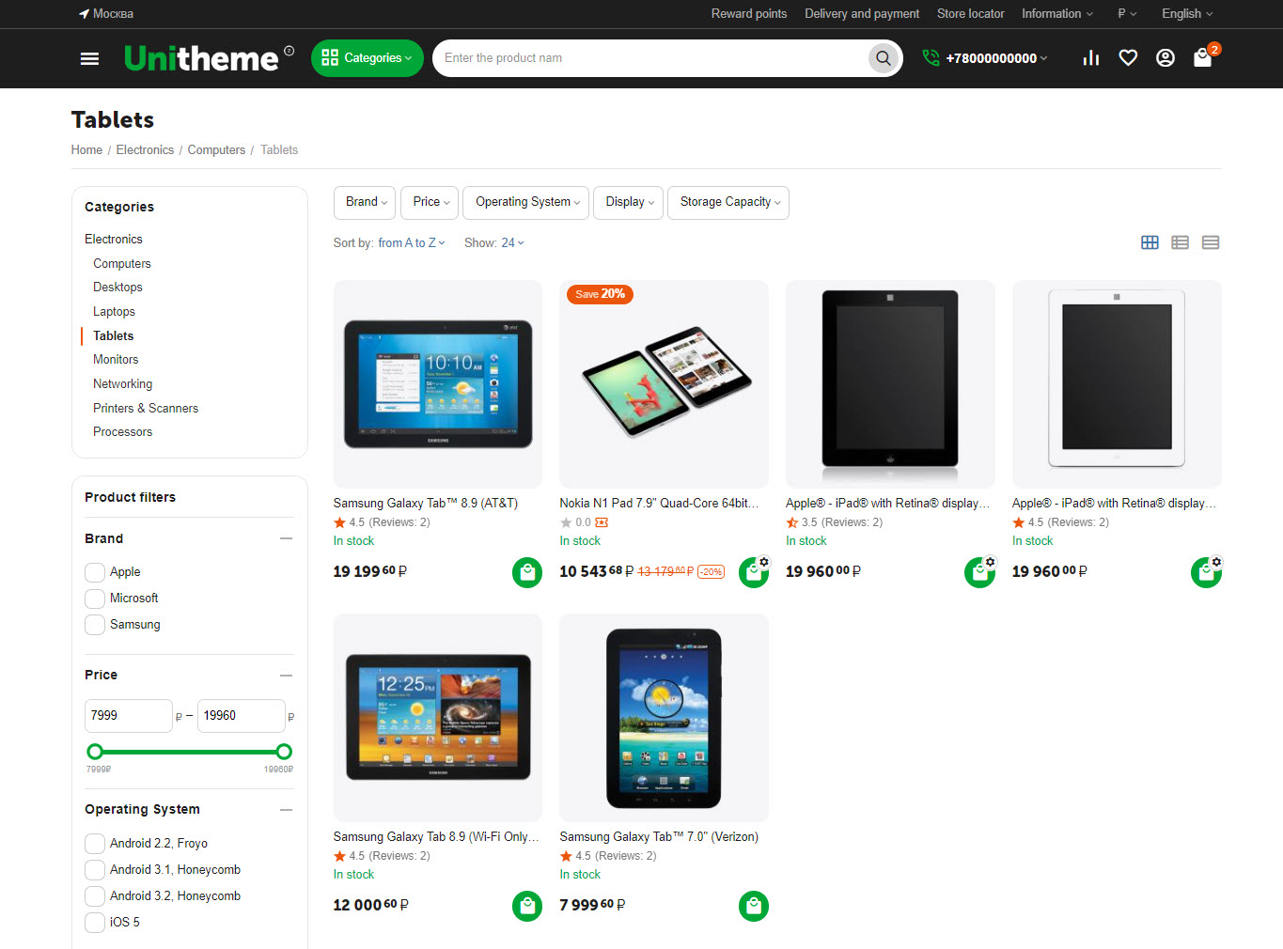1283x949 pixels.
Task: Open the English language dropdown
Action: 1187,14
